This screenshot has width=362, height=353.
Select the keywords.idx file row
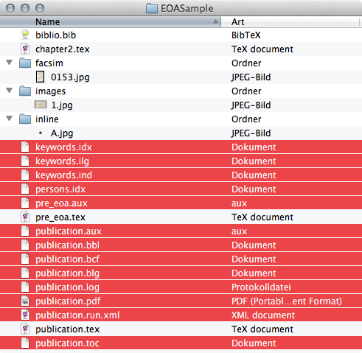coord(181,147)
